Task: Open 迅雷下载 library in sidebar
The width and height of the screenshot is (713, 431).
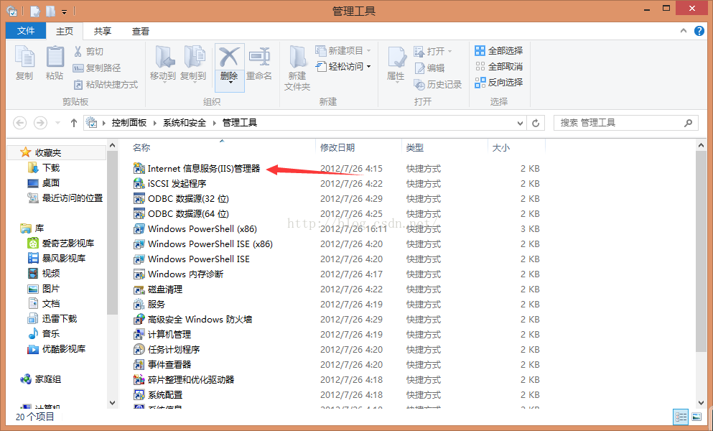Action: click(52, 319)
